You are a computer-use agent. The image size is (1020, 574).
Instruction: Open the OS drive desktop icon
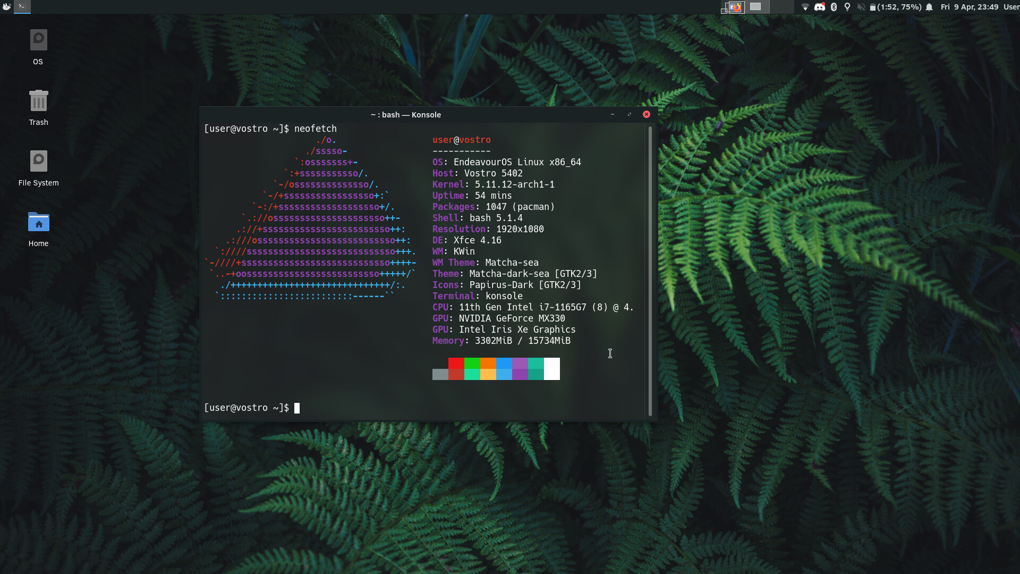[x=38, y=47]
